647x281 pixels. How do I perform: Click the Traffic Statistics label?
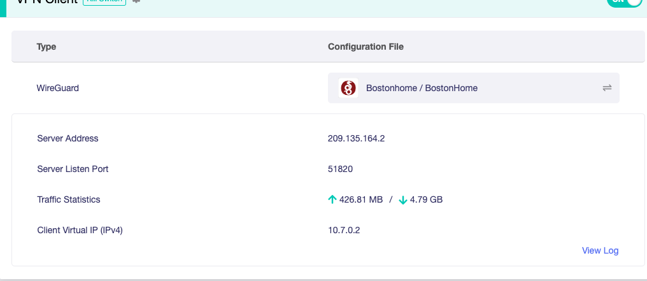pyautogui.click(x=69, y=199)
